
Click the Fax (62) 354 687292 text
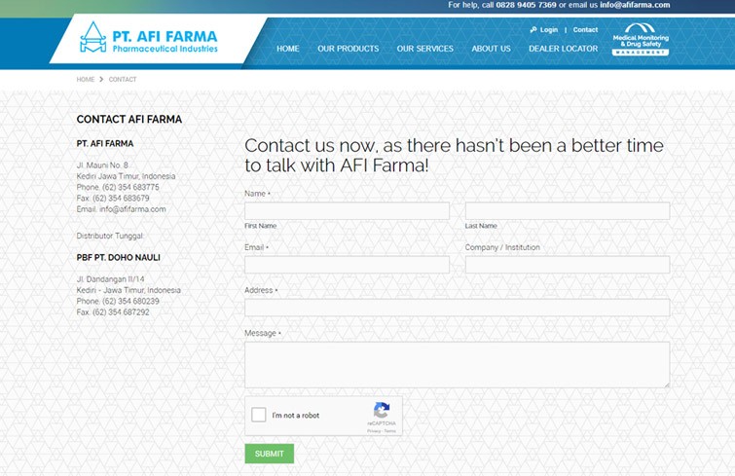click(113, 312)
